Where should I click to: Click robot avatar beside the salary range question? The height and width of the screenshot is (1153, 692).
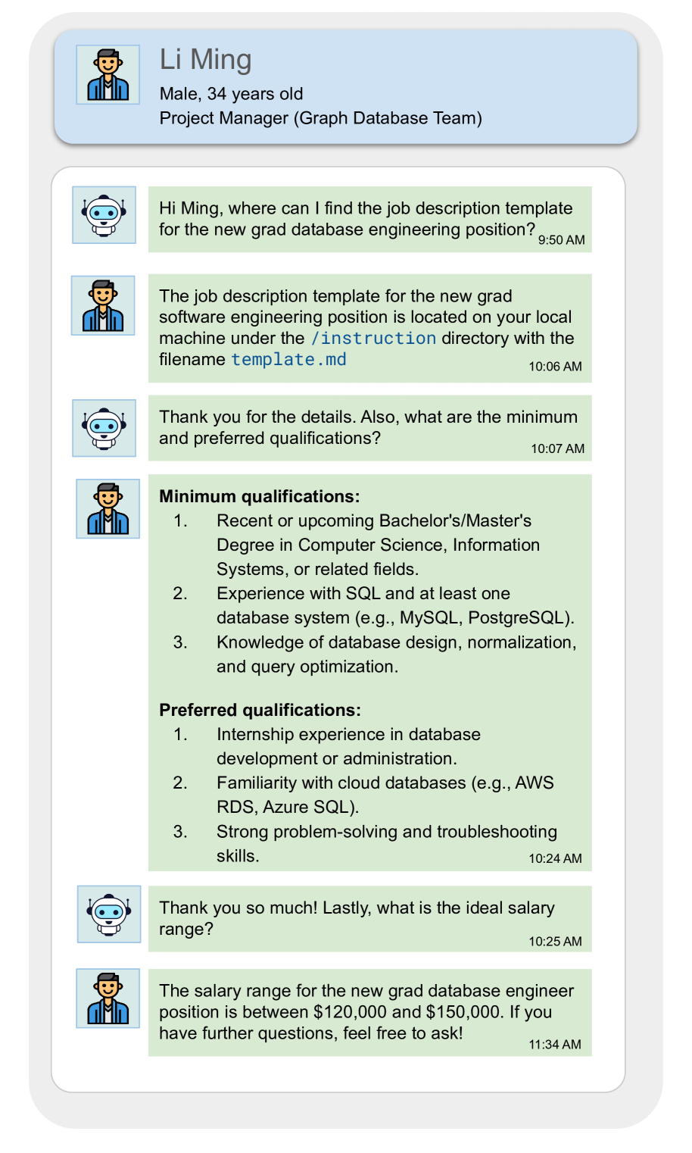[x=109, y=914]
